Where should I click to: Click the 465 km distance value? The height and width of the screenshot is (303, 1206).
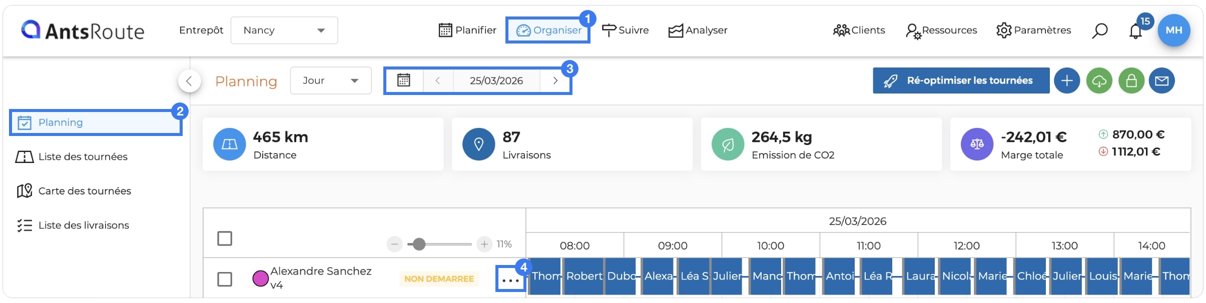click(281, 137)
